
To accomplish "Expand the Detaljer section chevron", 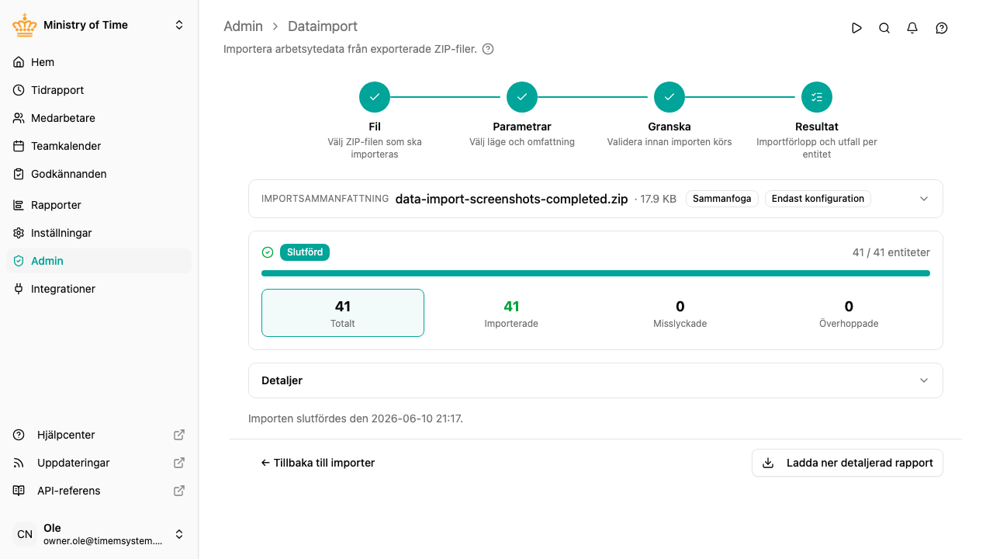I will [924, 380].
